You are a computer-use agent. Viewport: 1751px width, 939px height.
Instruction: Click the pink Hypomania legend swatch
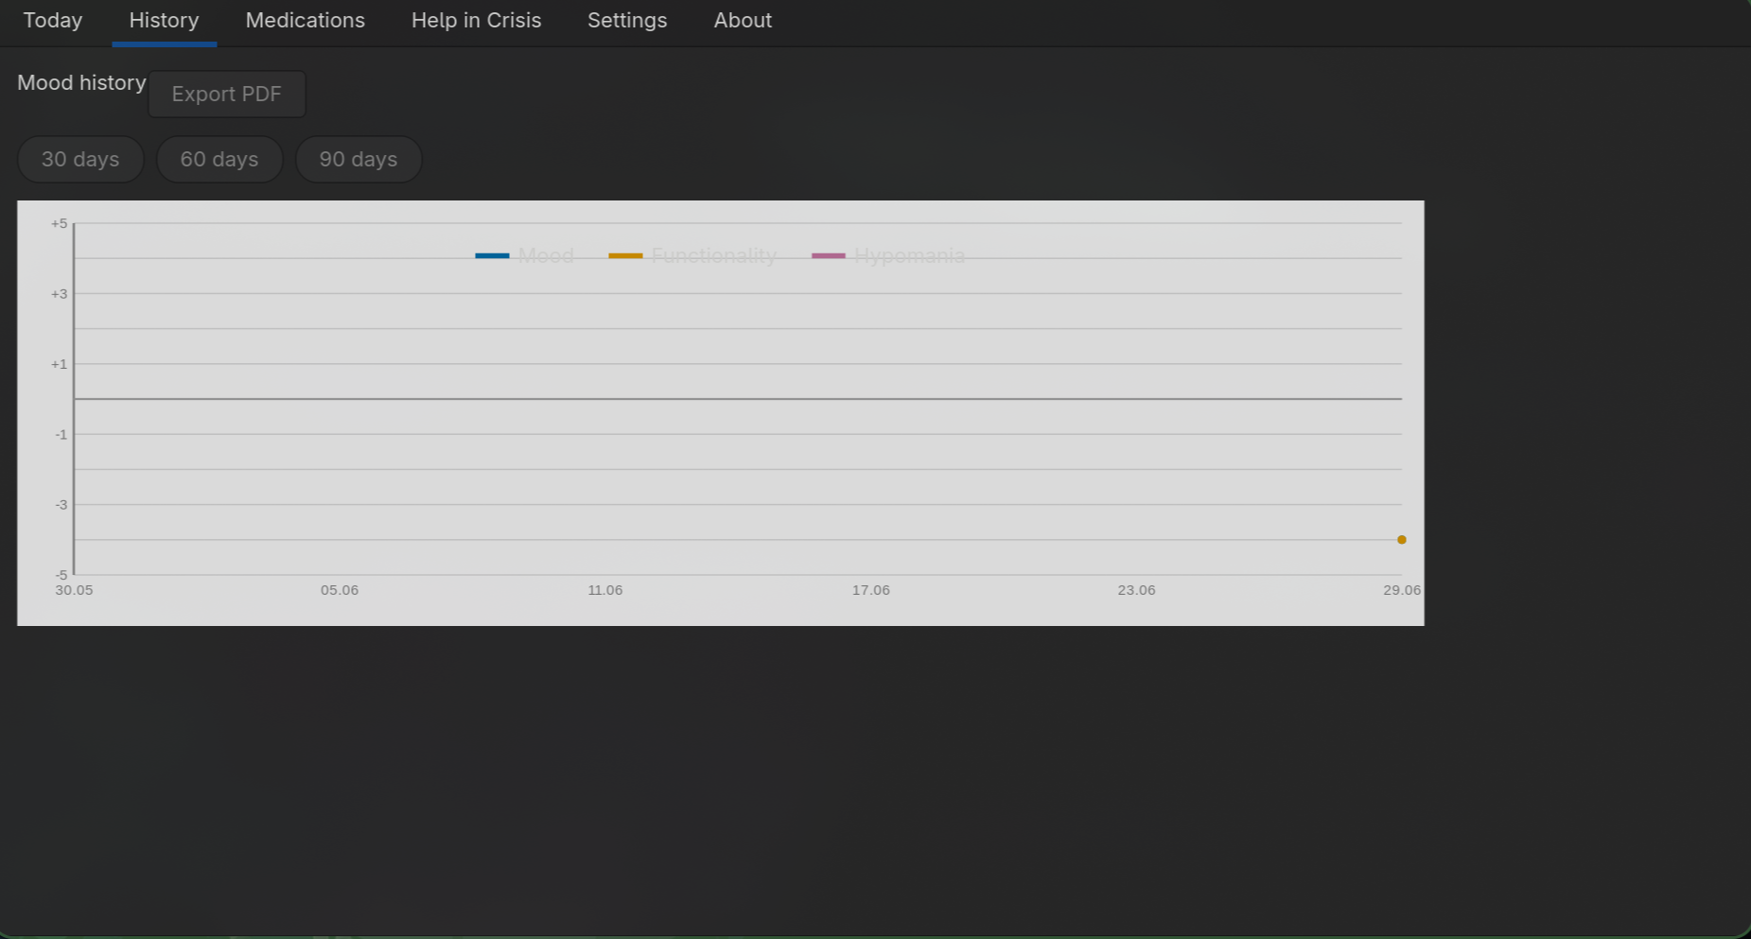coord(829,255)
